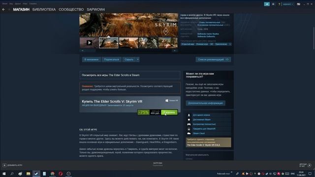Click the Открытый мир tag
The width and height of the screenshot is (315, 177).
tap(188, 44)
